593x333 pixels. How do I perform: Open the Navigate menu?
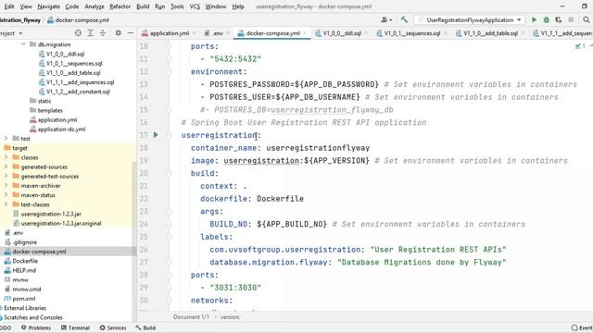tap(48, 6)
